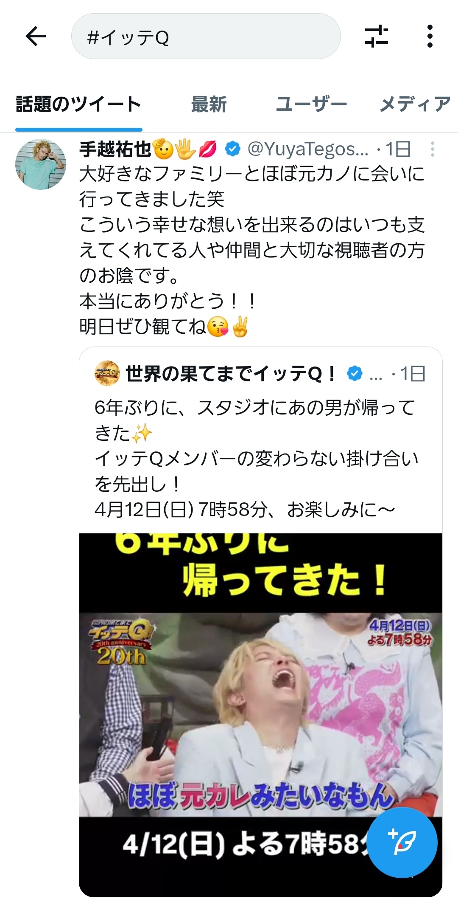Open the @YuyaTegos... handle link
The height and width of the screenshot is (899, 458).
pos(308,149)
